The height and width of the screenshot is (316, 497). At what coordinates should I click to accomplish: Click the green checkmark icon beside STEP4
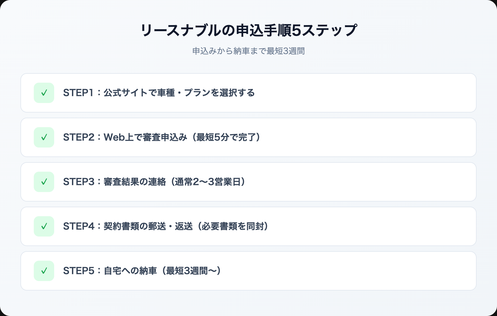point(44,226)
